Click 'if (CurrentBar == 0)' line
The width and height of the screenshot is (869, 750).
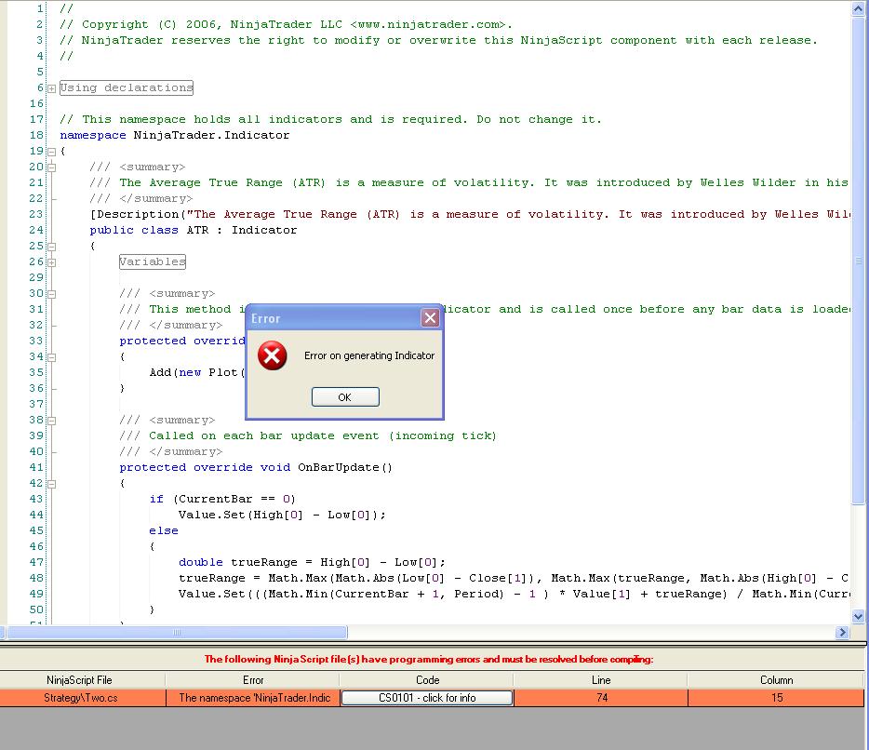[222, 499]
